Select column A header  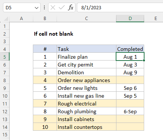point(21,19)
